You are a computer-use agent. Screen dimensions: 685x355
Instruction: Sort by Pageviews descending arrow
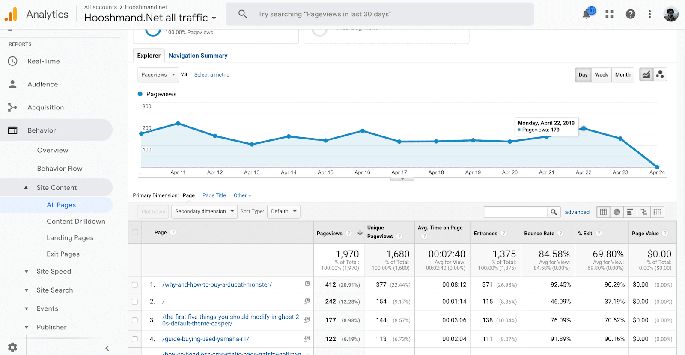click(360, 233)
